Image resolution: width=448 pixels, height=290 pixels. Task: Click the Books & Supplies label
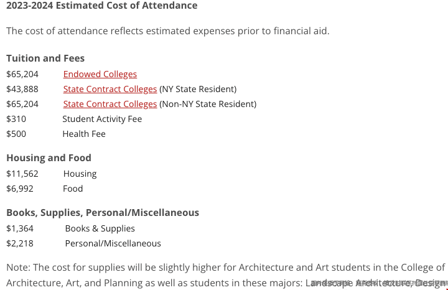[x=100, y=228]
